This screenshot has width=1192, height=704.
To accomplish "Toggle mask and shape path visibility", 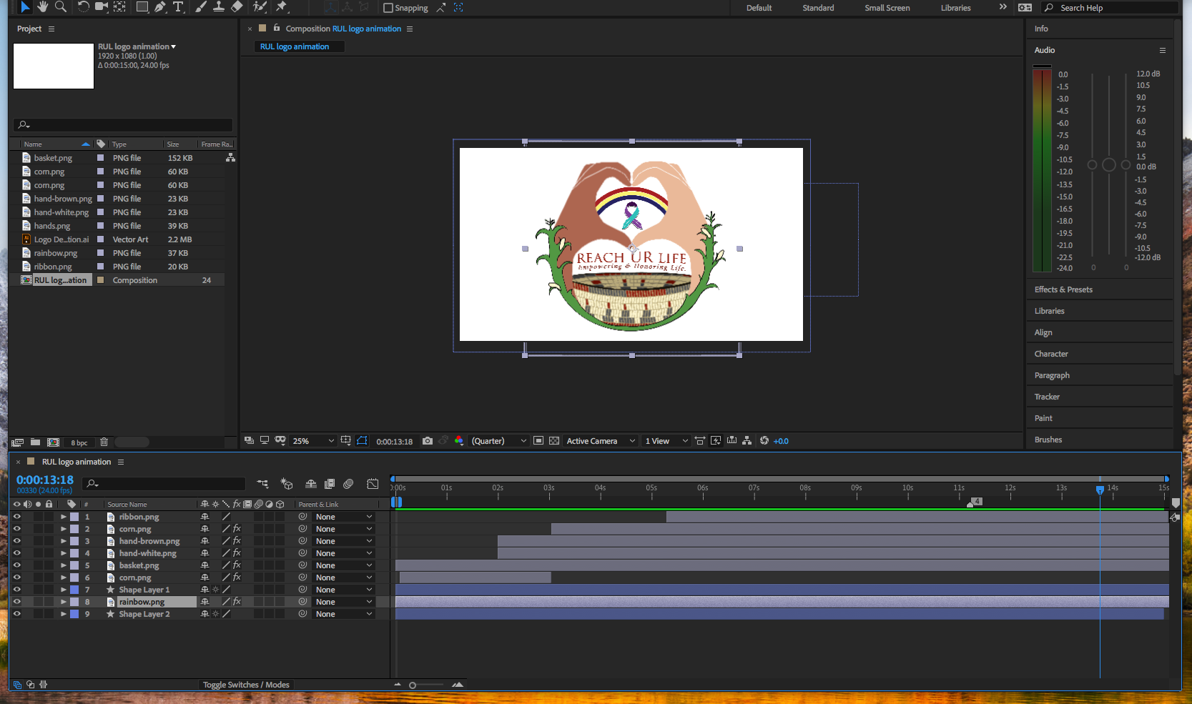I will [x=362, y=441].
